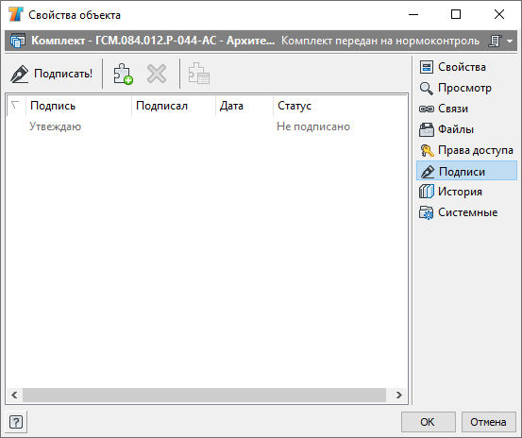Screen dimensions: 522x438
Task: Click the gray X delete signature icon
Action: pos(157,74)
